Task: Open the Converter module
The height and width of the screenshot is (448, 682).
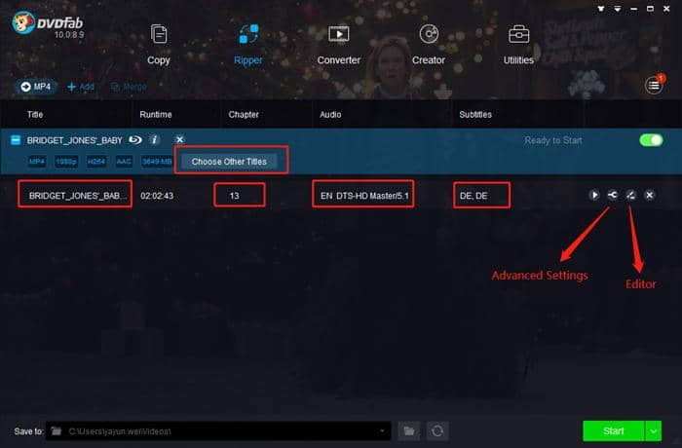Action: coord(338,45)
